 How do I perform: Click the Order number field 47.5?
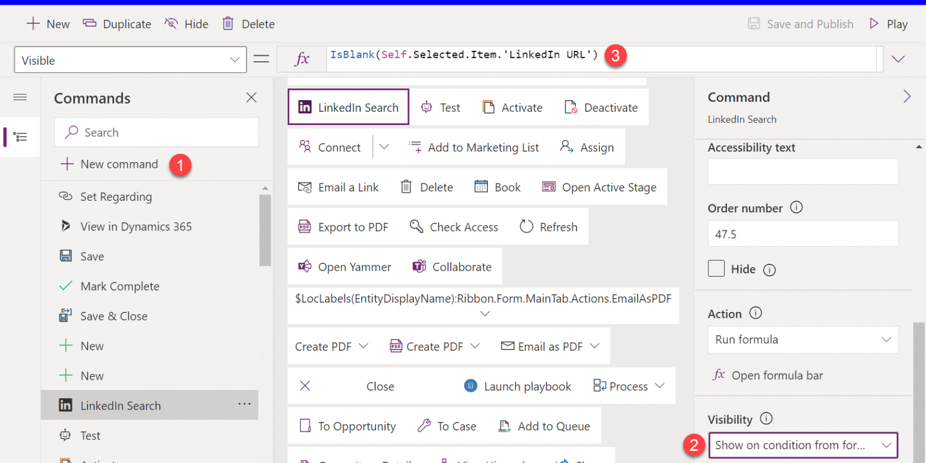coord(803,234)
